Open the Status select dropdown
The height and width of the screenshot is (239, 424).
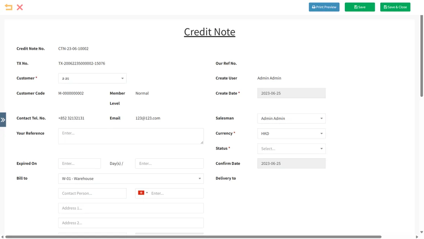point(291,149)
